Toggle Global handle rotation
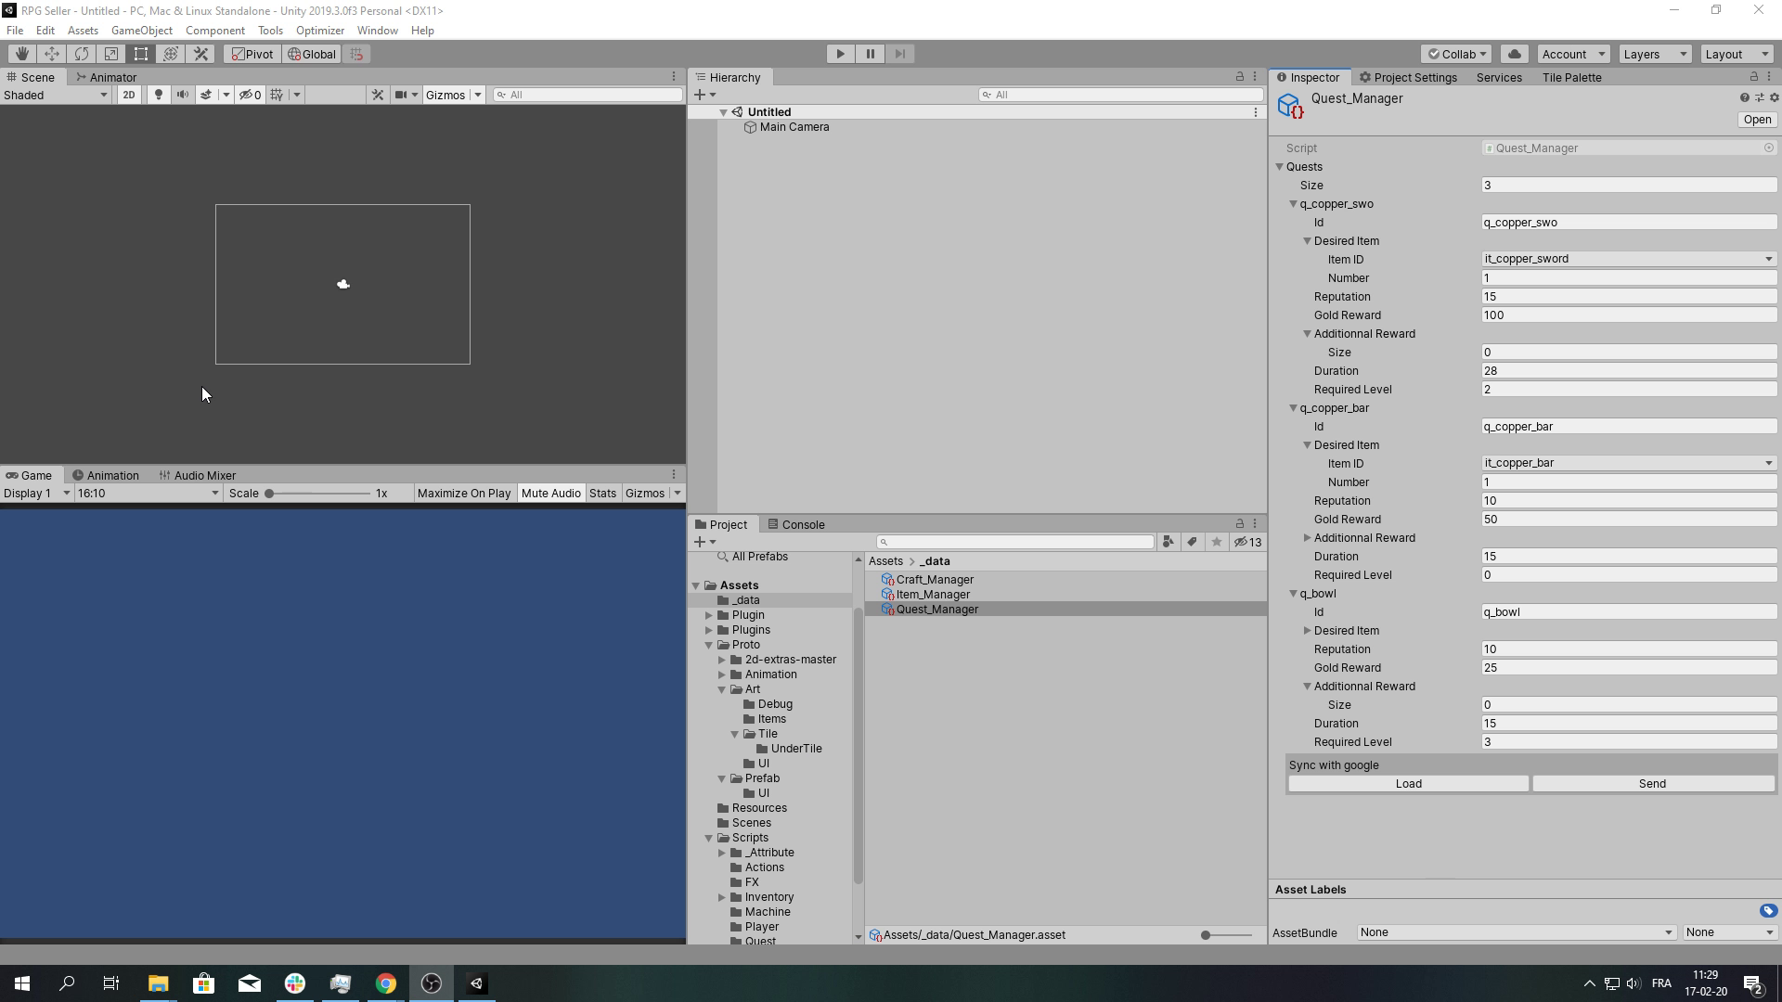Viewport: 1782px width, 1002px height. (x=312, y=54)
